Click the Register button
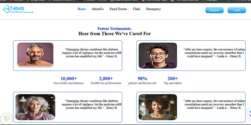This screenshot has width=251, height=125. pyautogui.click(x=215, y=10)
